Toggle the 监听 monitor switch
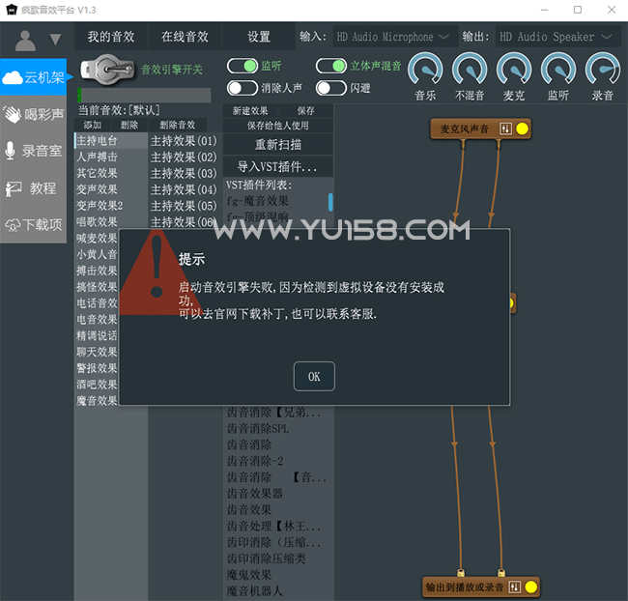Image resolution: width=628 pixels, height=601 pixels. pos(243,66)
